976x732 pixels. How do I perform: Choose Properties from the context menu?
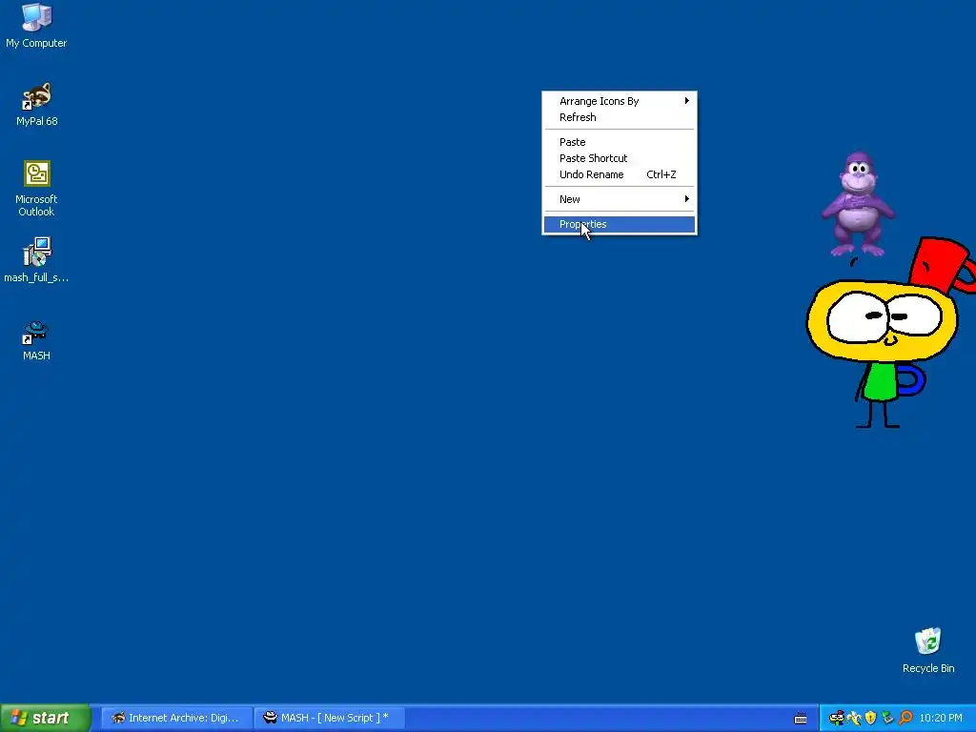[620, 224]
